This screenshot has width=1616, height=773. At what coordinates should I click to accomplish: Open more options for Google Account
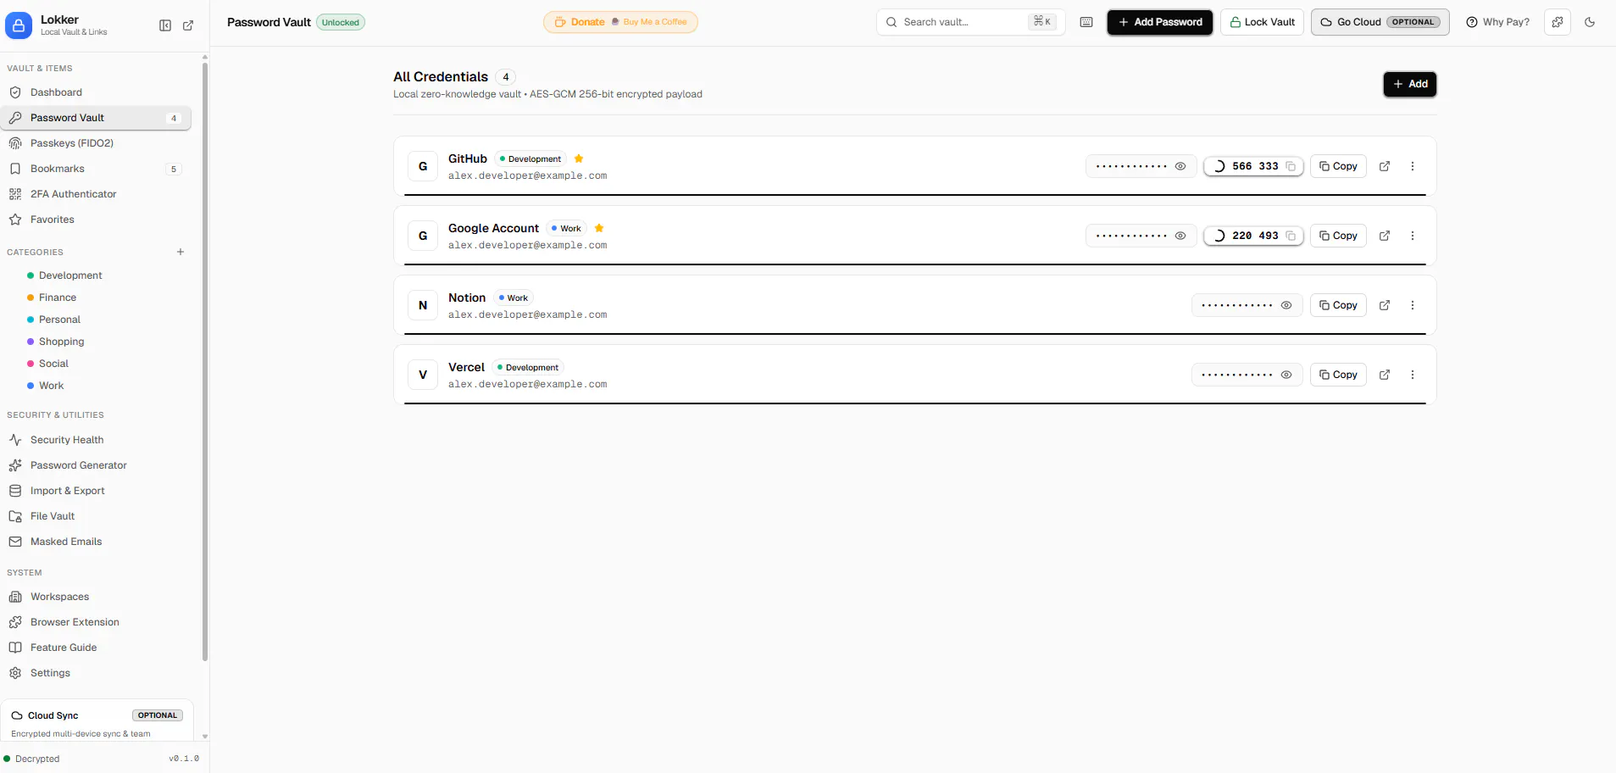(1413, 236)
